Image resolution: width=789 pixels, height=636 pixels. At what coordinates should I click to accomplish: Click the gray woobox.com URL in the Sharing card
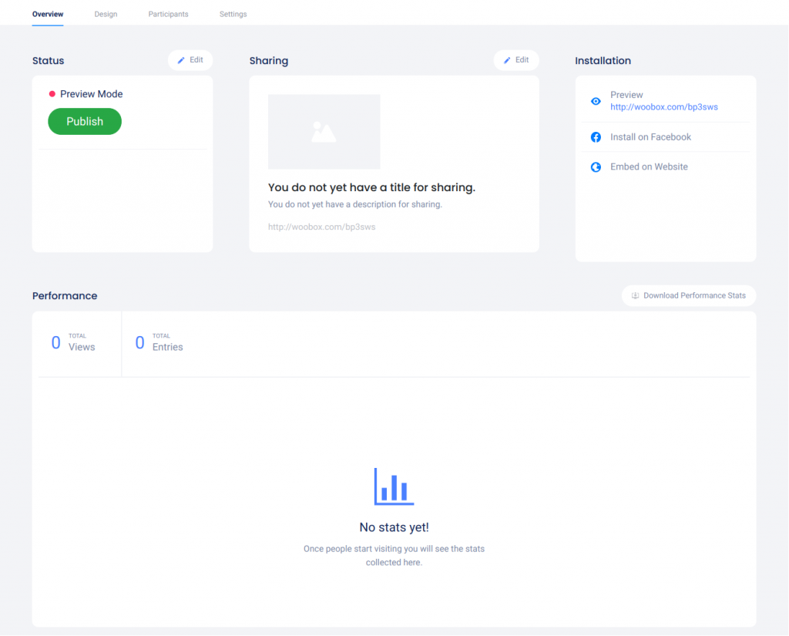pyautogui.click(x=321, y=227)
